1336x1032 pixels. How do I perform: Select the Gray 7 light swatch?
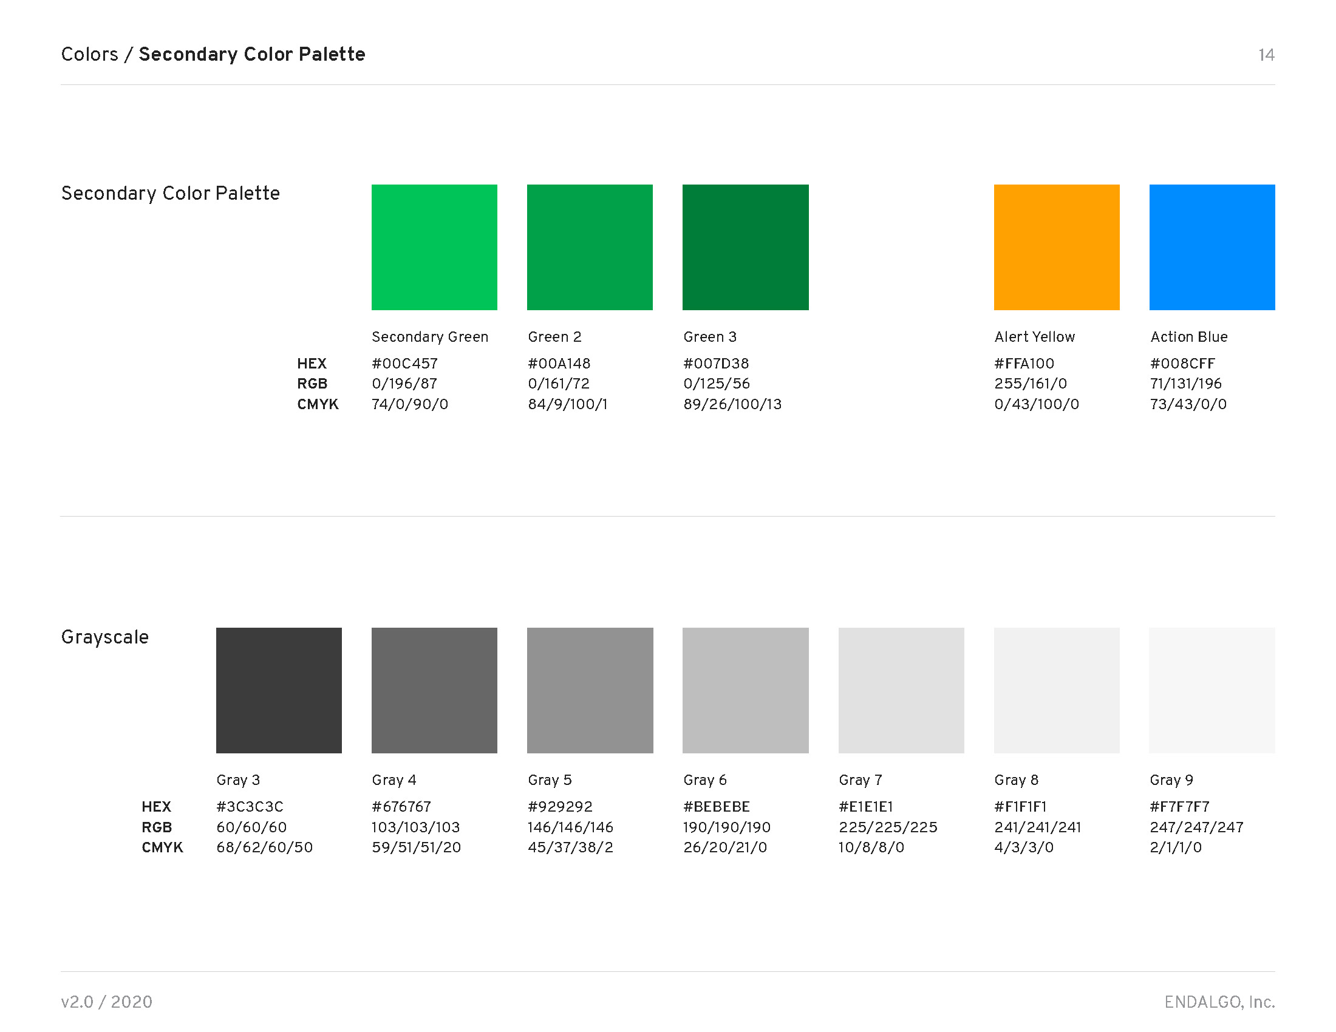pos(901,690)
